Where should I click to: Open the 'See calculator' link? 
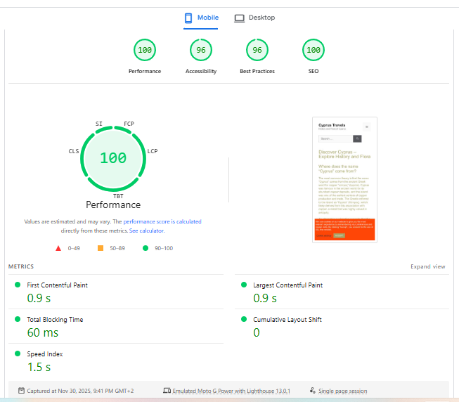tap(147, 231)
